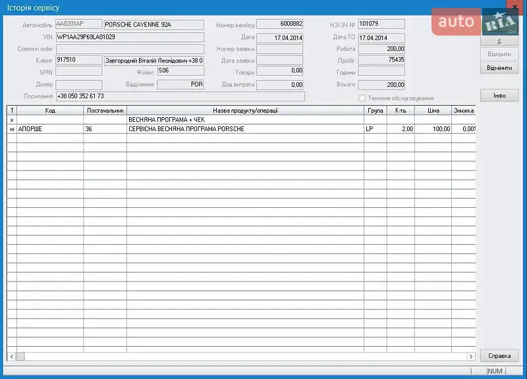Click the VIN input field
527x379 pixels.
pos(130,37)
